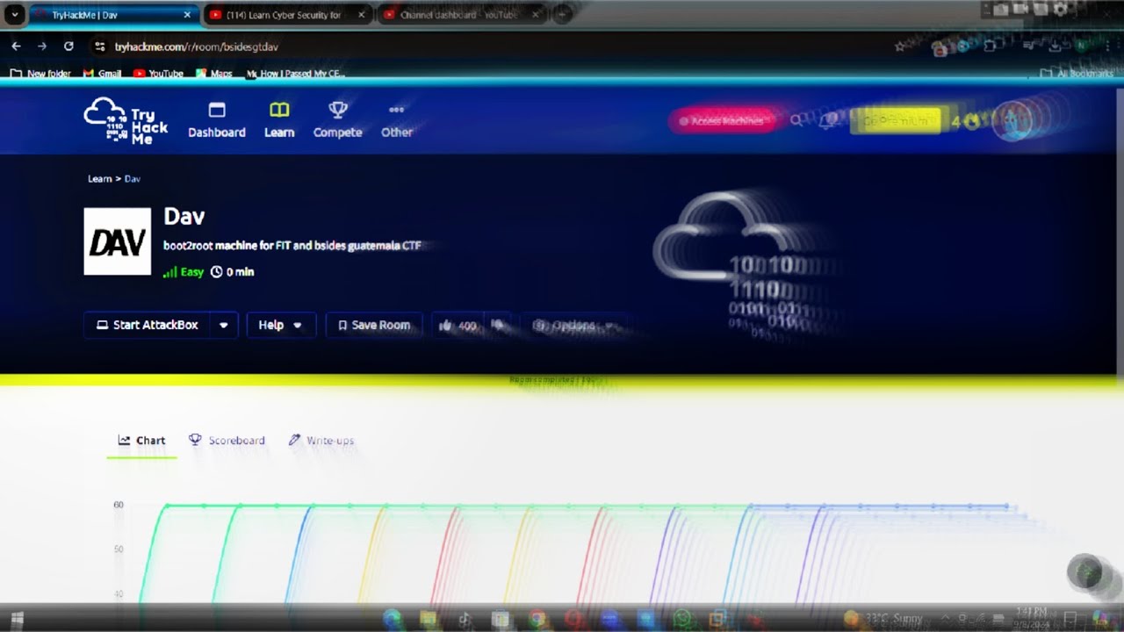
Task: Switch to Learn Cyber Security browser tab
Action: pos(290,15)
